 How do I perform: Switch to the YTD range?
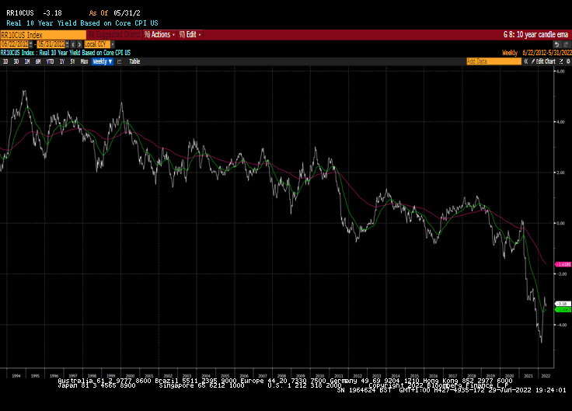click(50, 61)
